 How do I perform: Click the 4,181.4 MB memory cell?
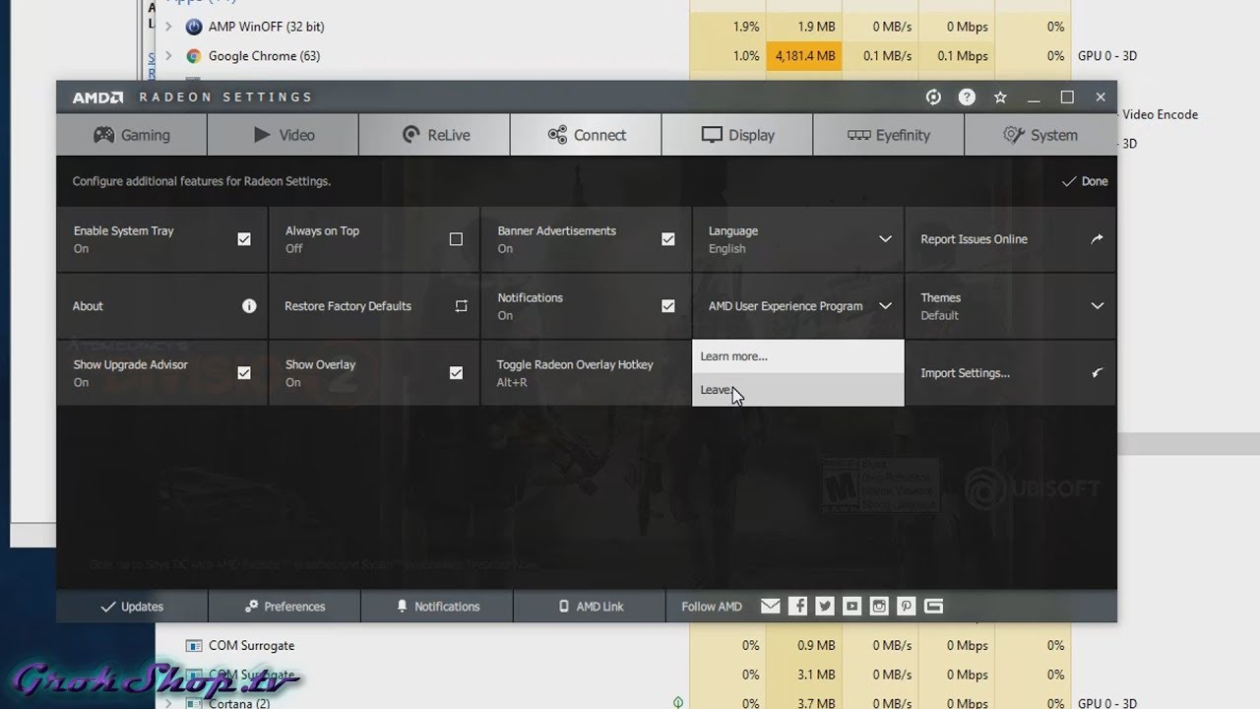pyautogui.click(x=803, y=56)
